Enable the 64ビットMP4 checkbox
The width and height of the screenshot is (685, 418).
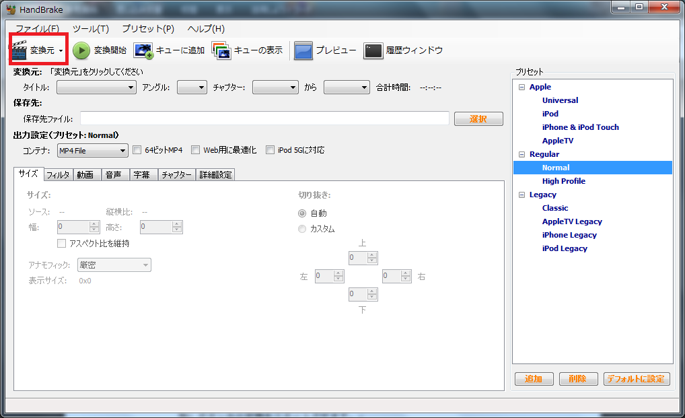tap(137, 150)
